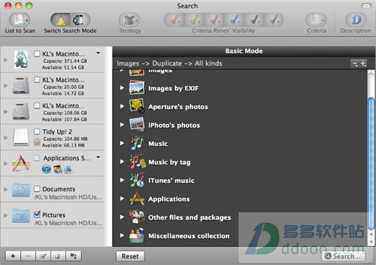Select the Aperture's photos flower icon
The width and height of the screenshot is (376, 265).
137,106
